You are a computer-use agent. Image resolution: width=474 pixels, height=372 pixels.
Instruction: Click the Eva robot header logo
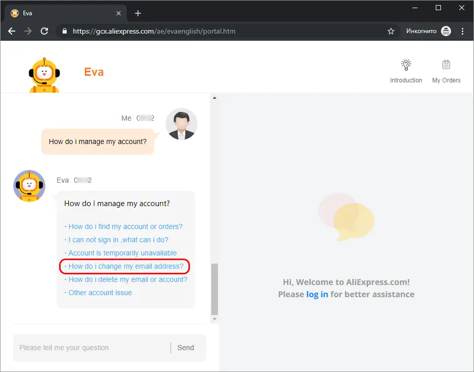click(x=44, y=75)
